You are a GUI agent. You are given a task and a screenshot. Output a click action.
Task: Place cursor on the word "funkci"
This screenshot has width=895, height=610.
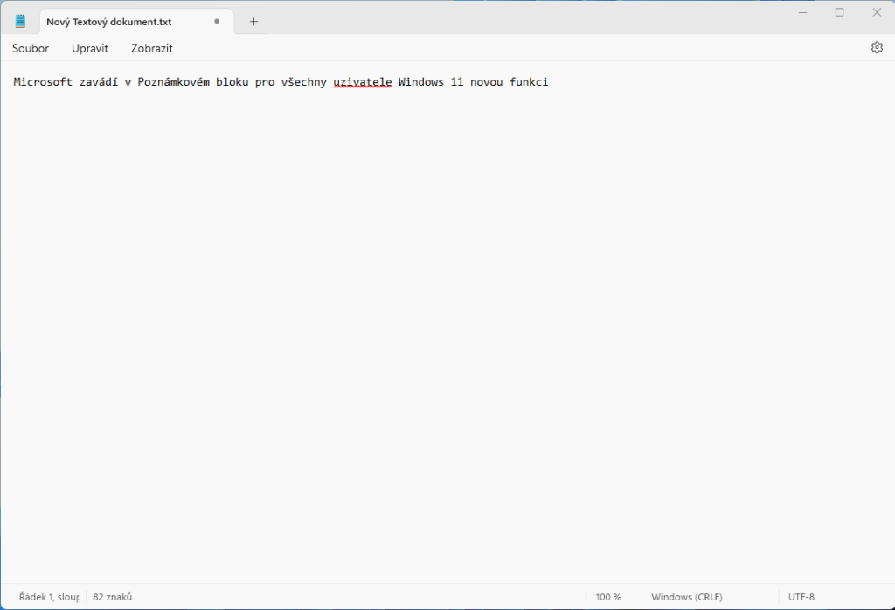[528, 82]
